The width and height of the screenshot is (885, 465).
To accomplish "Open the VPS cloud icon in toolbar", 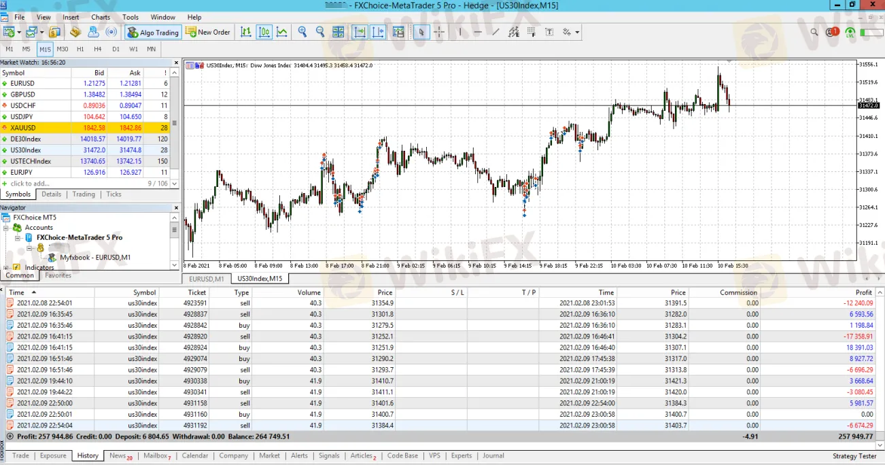I will pyautogui.click(x=94, y=32).
